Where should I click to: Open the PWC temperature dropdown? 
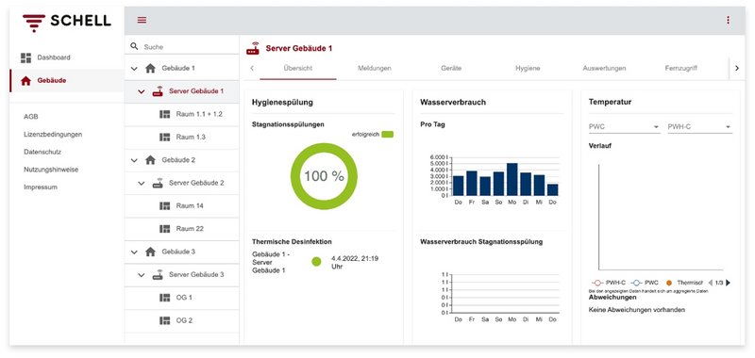624,127
